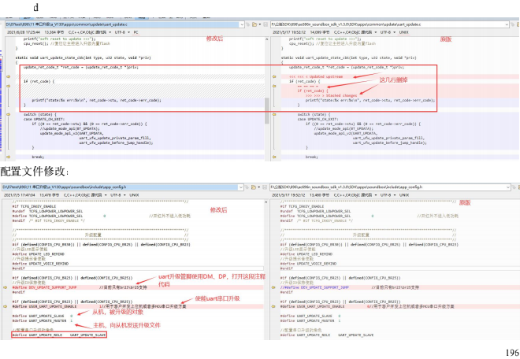Click 'PC' line-ending label in left uart_update.c pane
520x359 pixels.
coord(136,32)
